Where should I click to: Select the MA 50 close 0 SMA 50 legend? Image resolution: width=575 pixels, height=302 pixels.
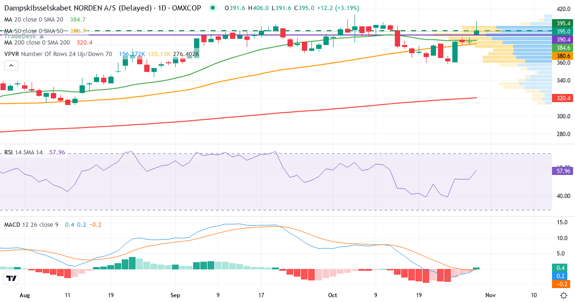point(34,31)
